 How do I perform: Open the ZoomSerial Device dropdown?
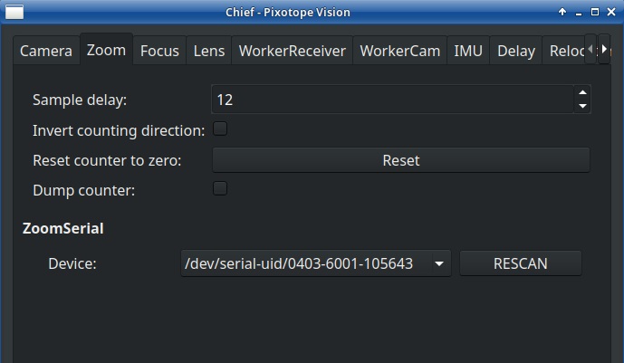[316, 263]
